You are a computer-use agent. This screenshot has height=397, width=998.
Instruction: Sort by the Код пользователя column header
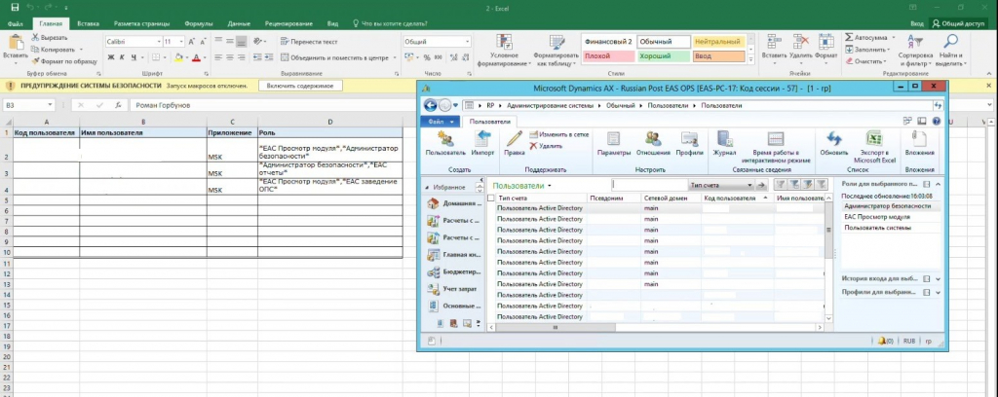(737, 198)
